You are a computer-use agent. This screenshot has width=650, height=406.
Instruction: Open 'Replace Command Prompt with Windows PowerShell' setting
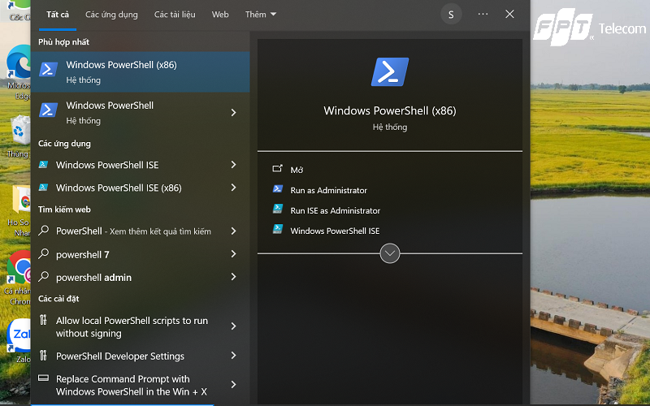tap(140, 385)
